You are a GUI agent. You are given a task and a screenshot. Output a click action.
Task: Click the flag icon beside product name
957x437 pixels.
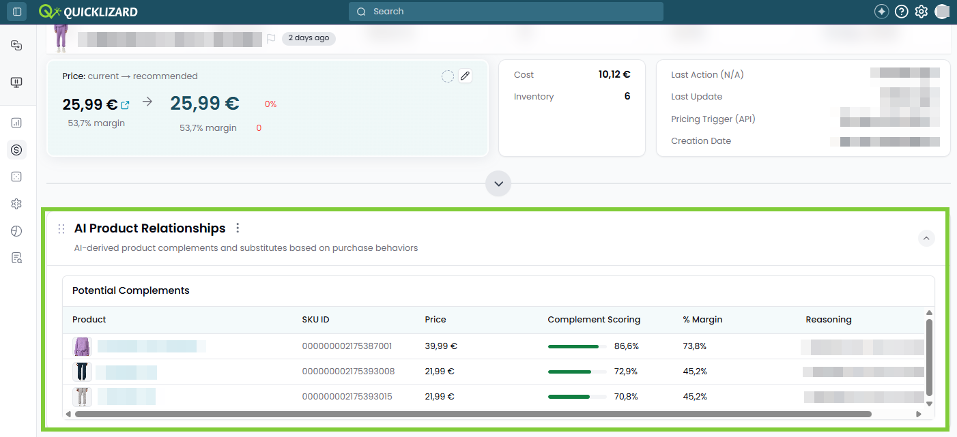coord(271,38)
